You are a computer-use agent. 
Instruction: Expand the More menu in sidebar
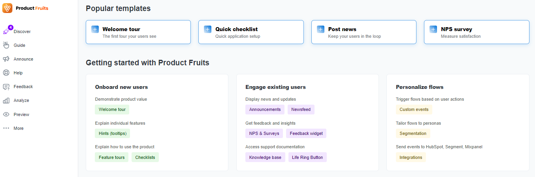[13, 128]
